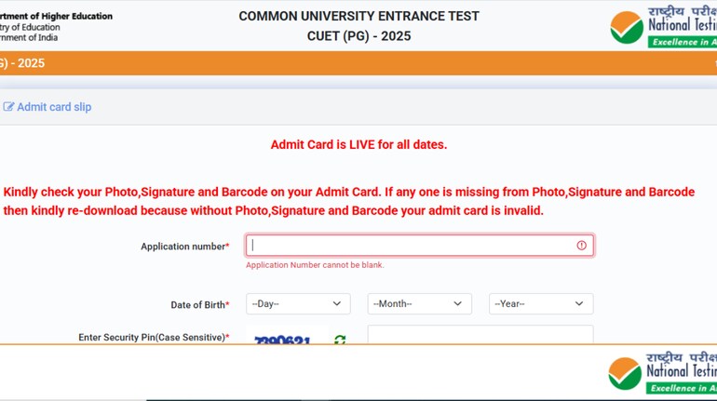The image size is (717, 401).
Task: Click the Date of Birth label
Action: coord(198,305)
